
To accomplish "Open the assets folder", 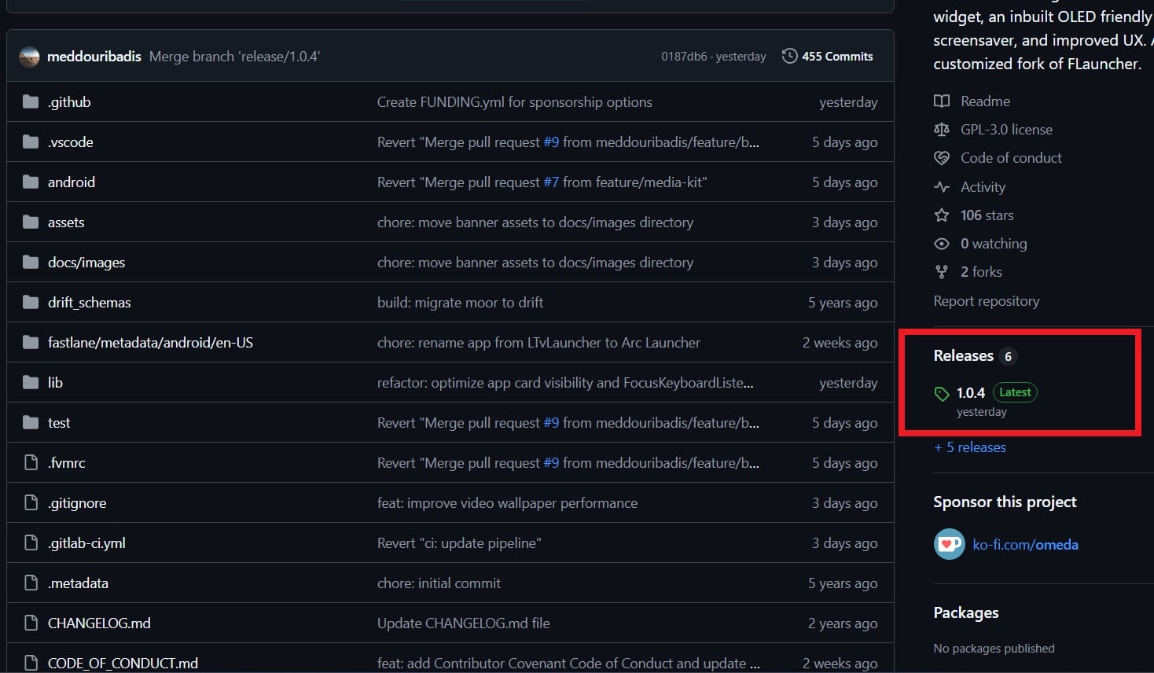I will [x=66, y=222].
